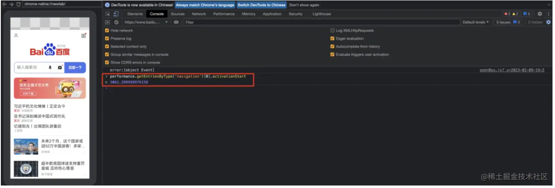Click the 5 hidden messages label

535,22
